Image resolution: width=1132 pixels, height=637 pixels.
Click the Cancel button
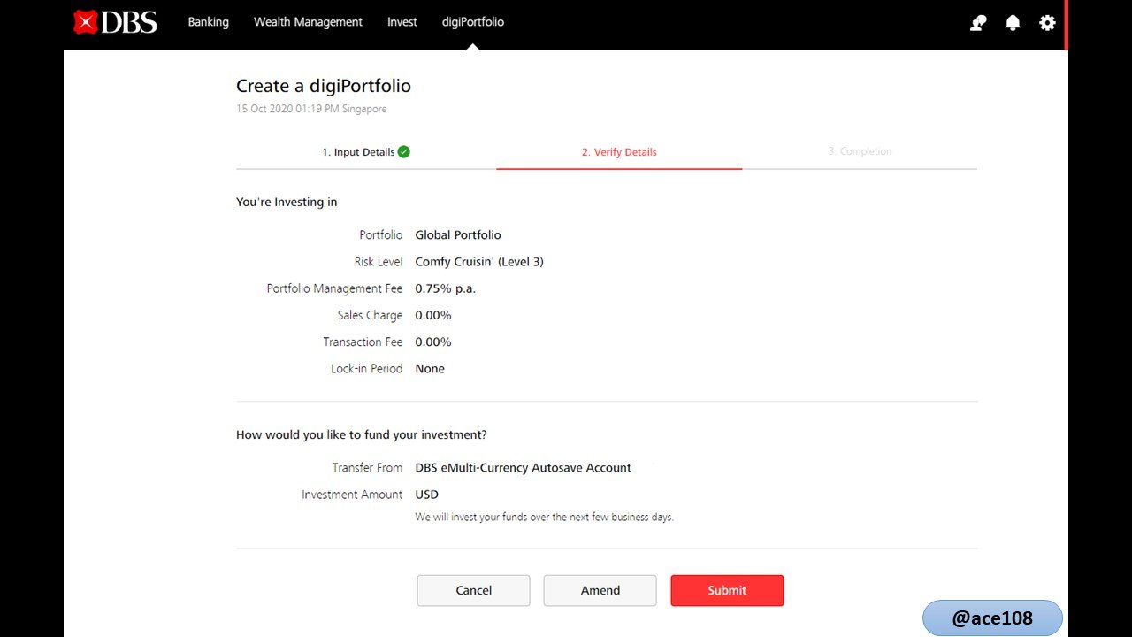(473, 590)
